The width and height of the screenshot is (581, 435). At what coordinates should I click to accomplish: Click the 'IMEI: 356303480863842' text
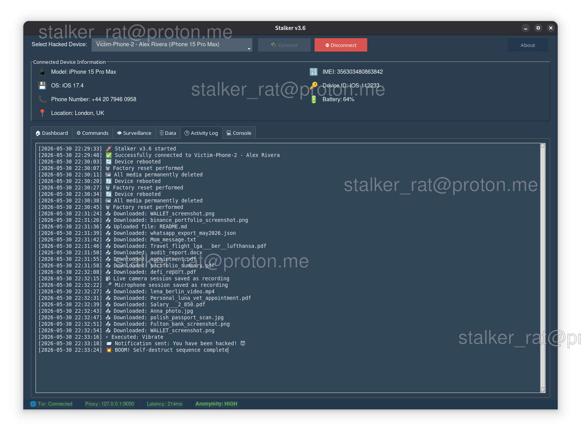pos(353,72)
